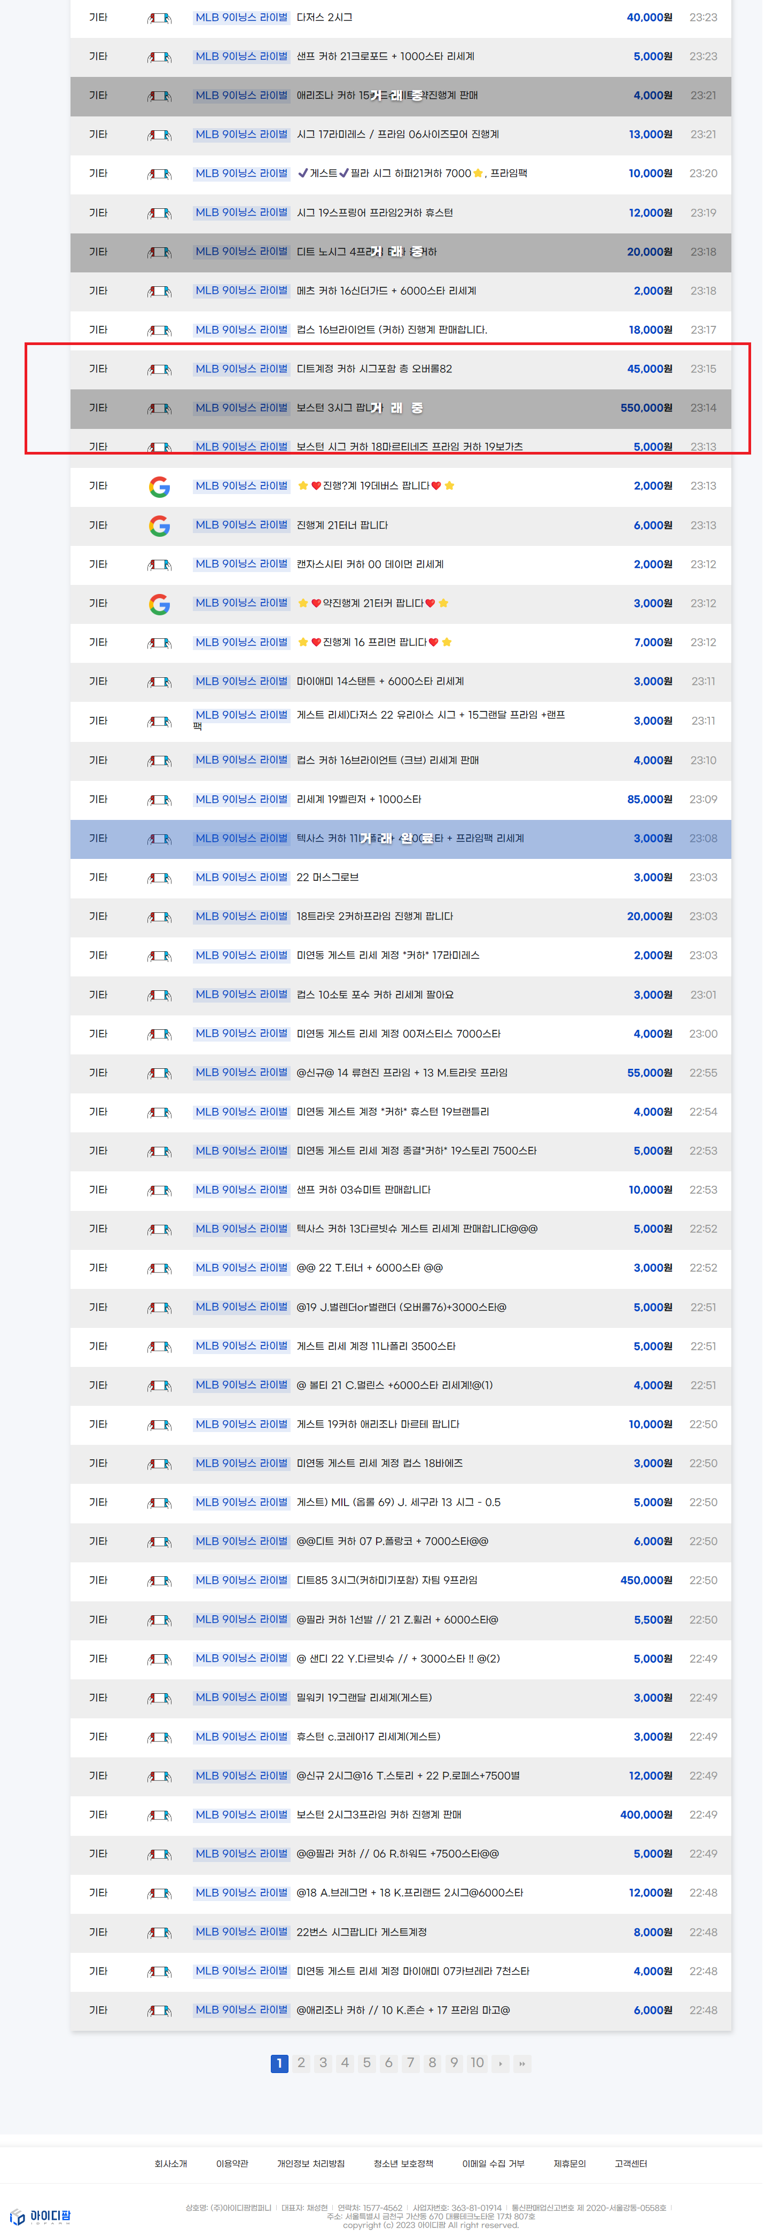Click the 아이디팜 footer logo

pos(40,2216)
